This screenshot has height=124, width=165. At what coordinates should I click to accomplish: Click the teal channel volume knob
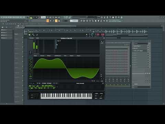pyautogui.click(x=92, y=34)
